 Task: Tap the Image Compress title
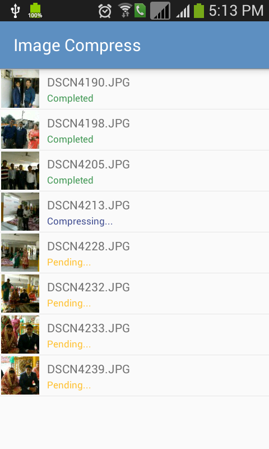[77, 45]
